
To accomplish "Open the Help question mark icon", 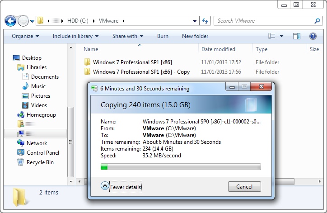I will click(x=313, y=36).
